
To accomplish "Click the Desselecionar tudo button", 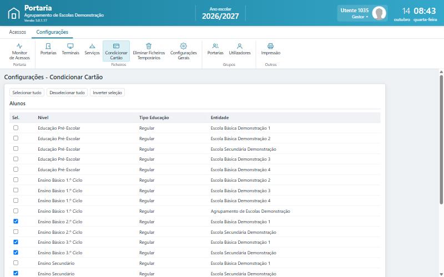I will coord(67,93).
